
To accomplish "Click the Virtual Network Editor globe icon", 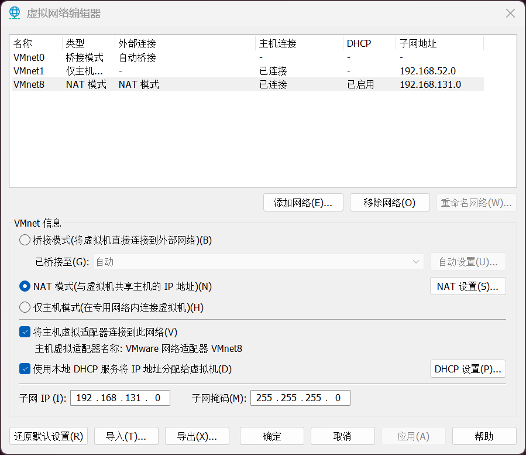I will (x=15, y=13).
